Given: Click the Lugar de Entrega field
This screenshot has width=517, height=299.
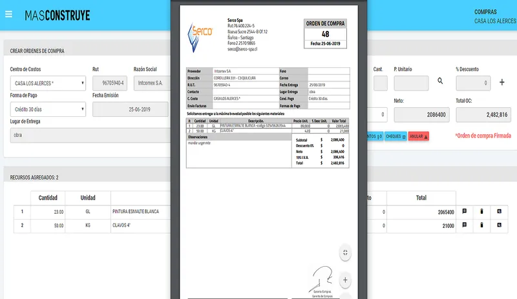Looking at the screenshot, I should click(90, 135).
